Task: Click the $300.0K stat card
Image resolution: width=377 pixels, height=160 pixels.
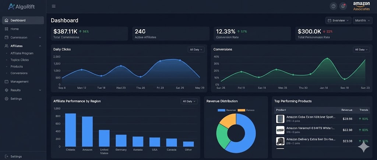Action: pos(334,34)
